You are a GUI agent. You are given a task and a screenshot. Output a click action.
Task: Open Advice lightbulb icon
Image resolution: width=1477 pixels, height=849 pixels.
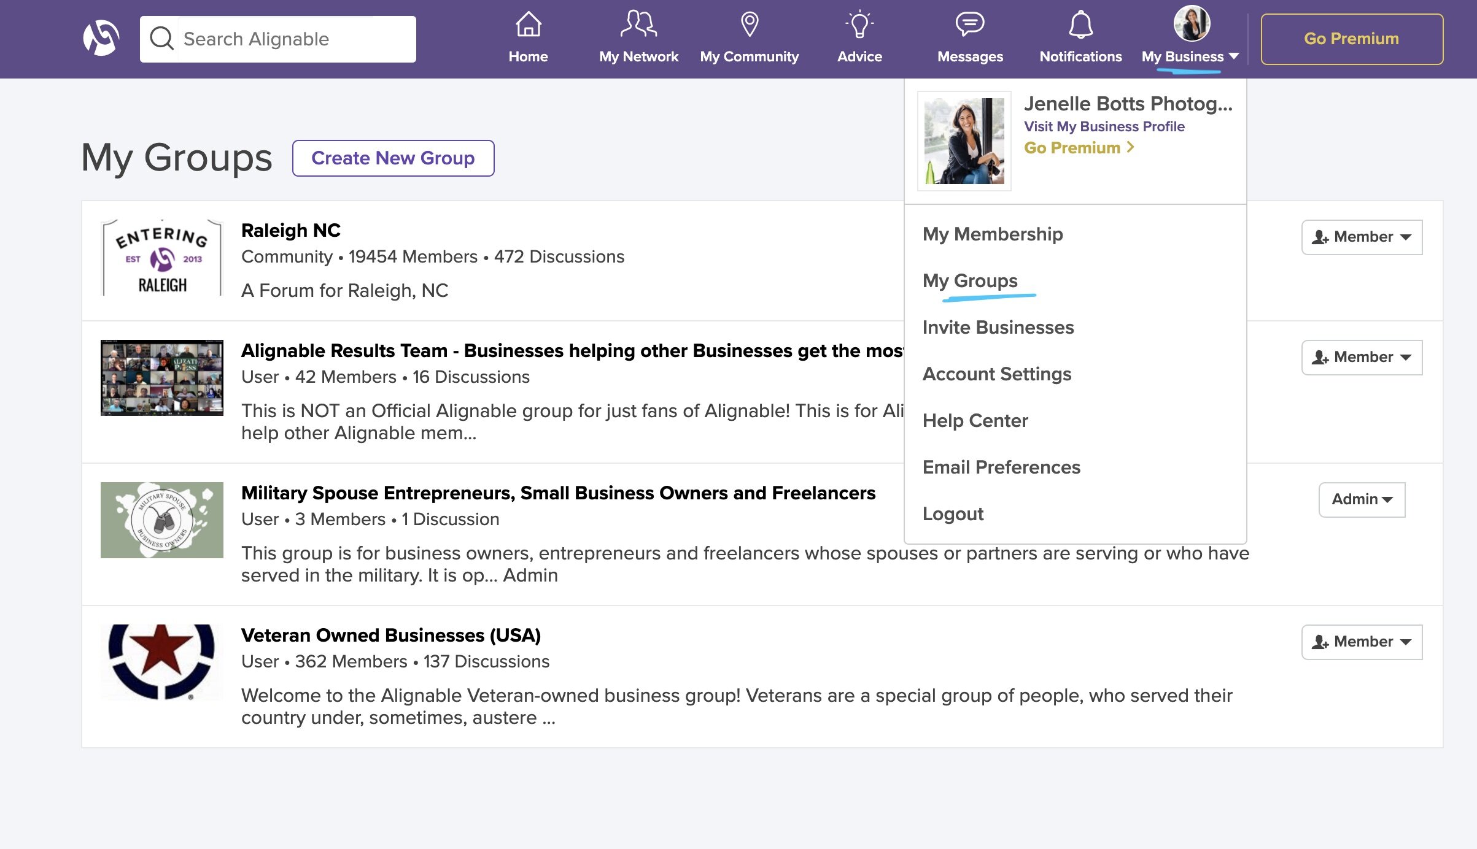tap(859, 25)
